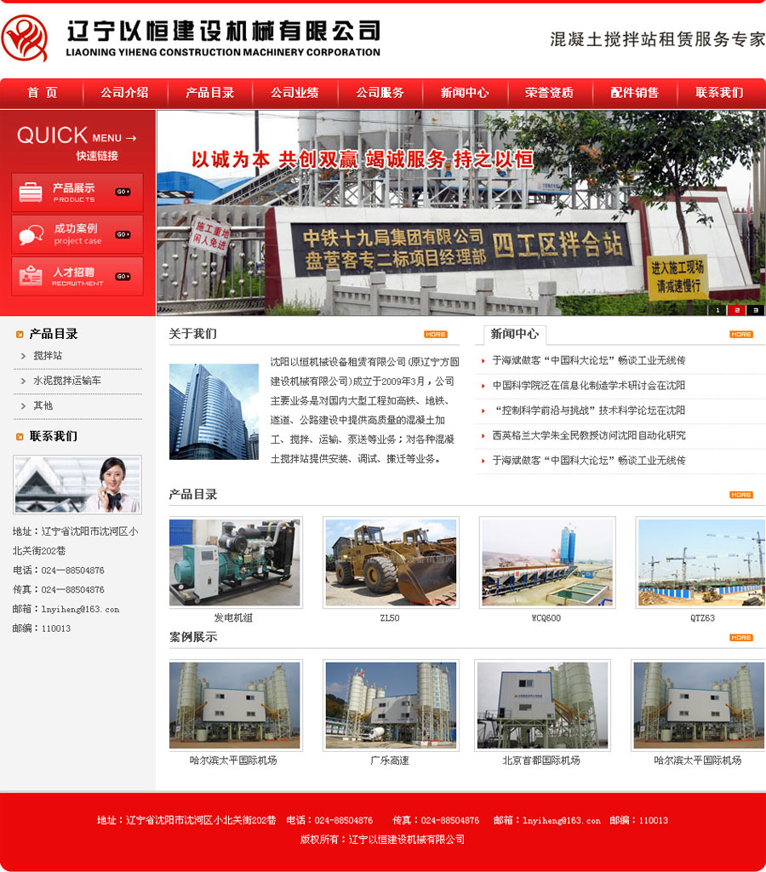766x872 pixels.
Task: Click MORE icon in 案例展示 section
Action: (x=740, y=637)
